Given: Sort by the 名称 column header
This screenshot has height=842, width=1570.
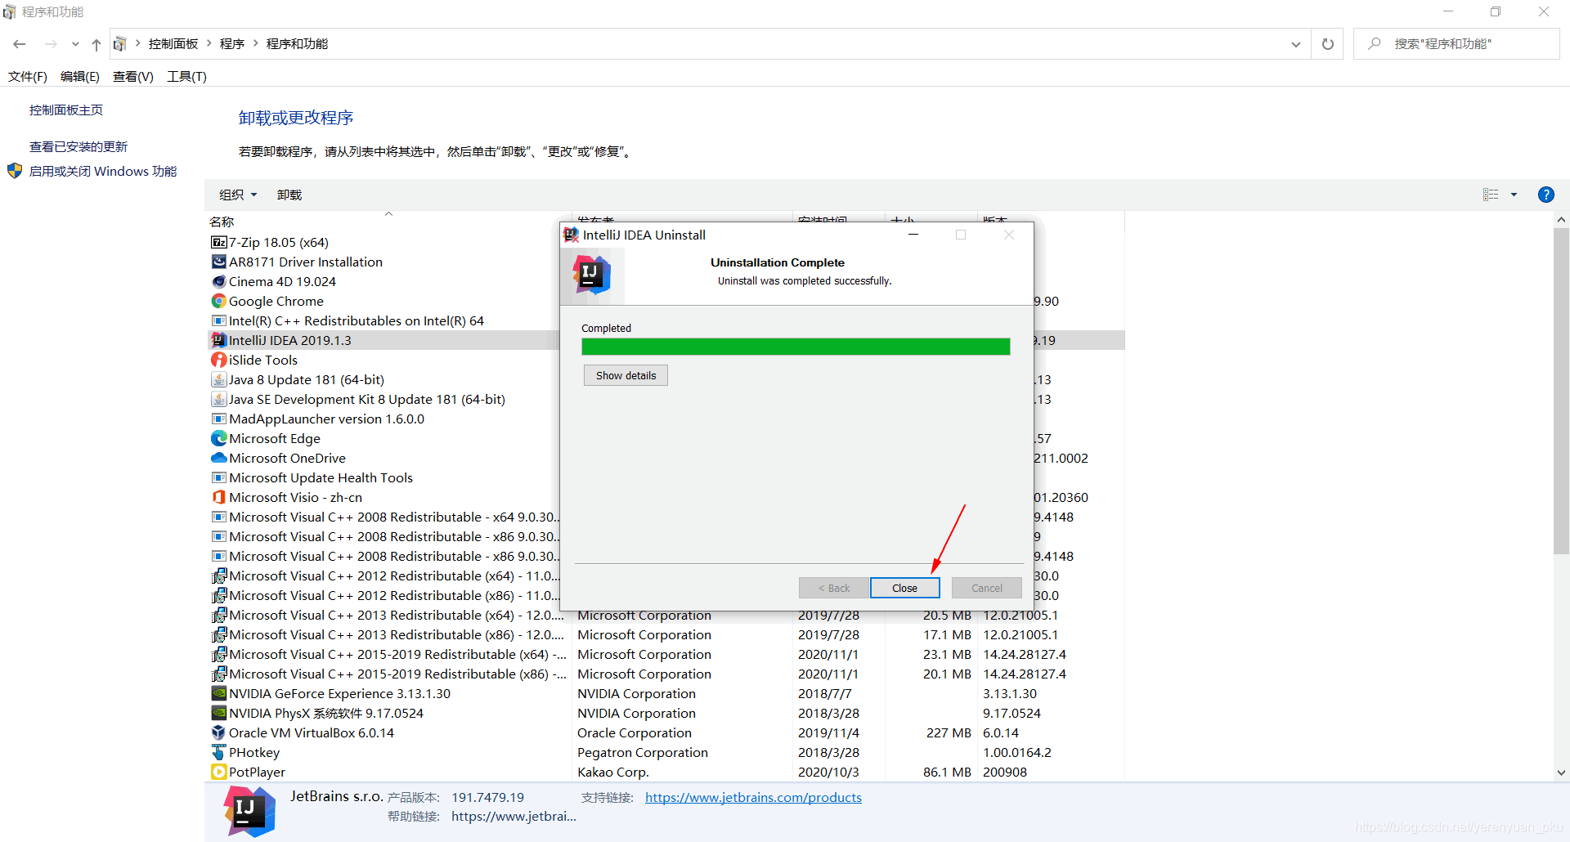Looking at the screenshot, I should tap(222, 222).
